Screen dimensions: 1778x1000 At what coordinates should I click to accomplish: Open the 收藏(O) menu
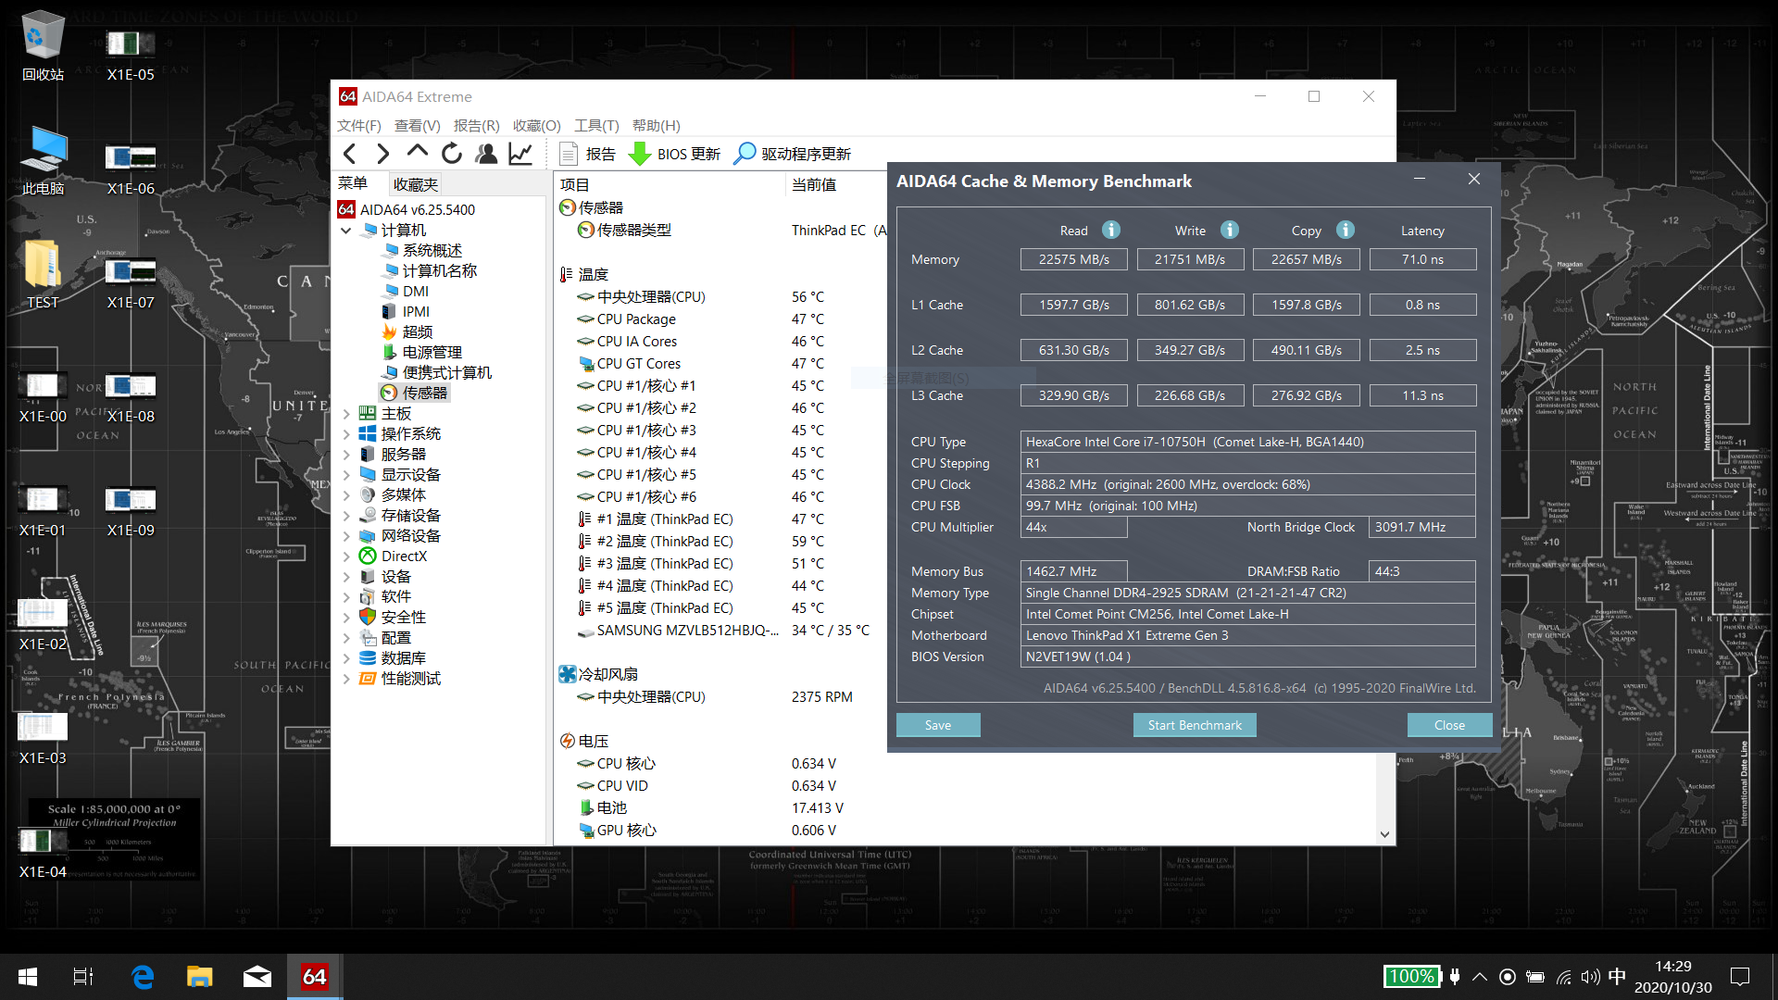click(x=537, y=125)
